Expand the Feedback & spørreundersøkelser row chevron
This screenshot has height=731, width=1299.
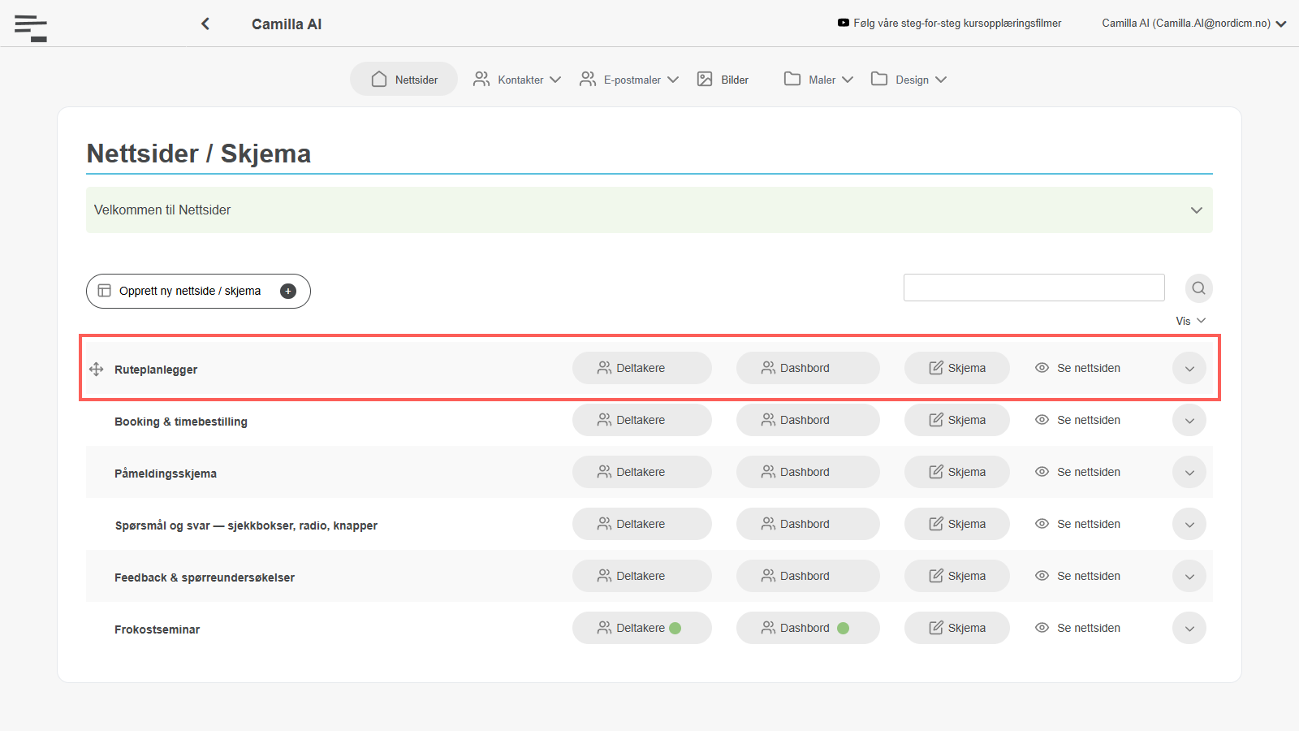click(x=1189, y=577)
